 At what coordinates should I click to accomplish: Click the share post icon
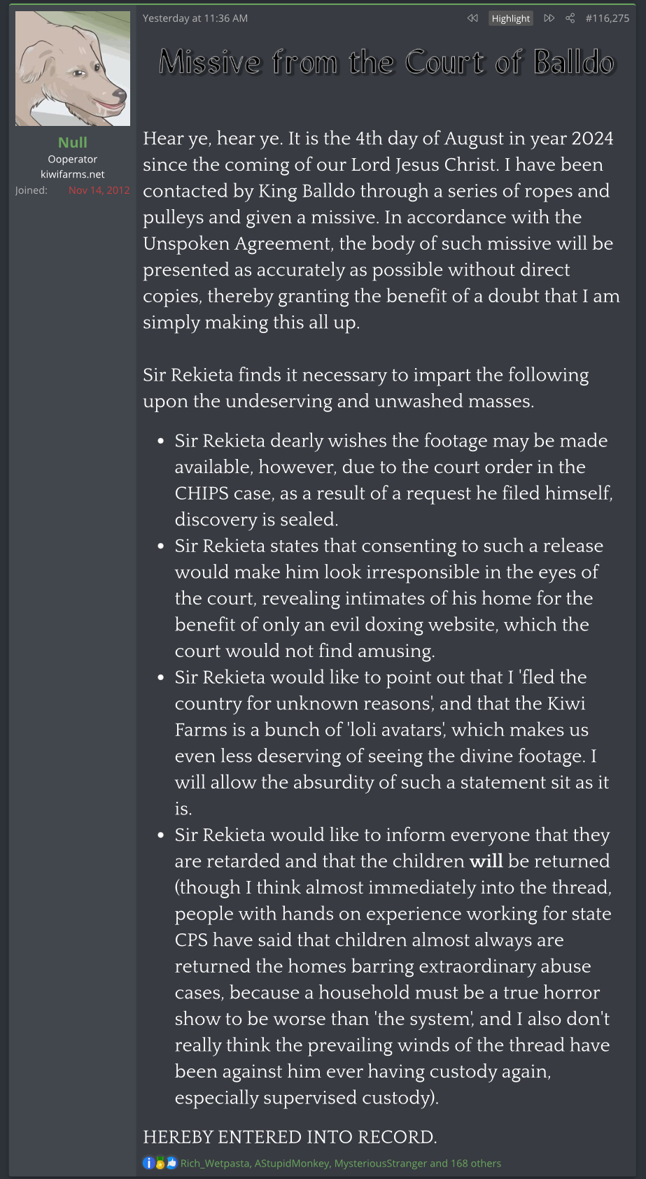point(570,18)
